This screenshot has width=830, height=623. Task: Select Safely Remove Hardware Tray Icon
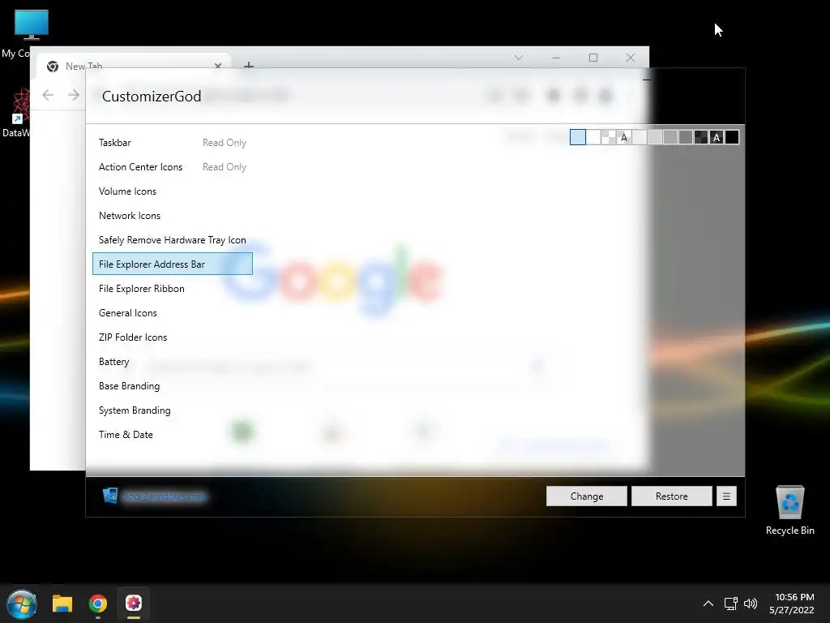[173, 240]
